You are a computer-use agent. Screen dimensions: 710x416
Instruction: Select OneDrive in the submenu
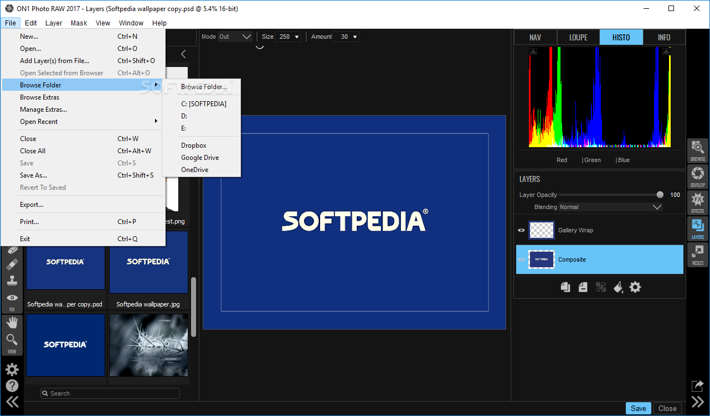pyautogui.click(x=202, y=170)
